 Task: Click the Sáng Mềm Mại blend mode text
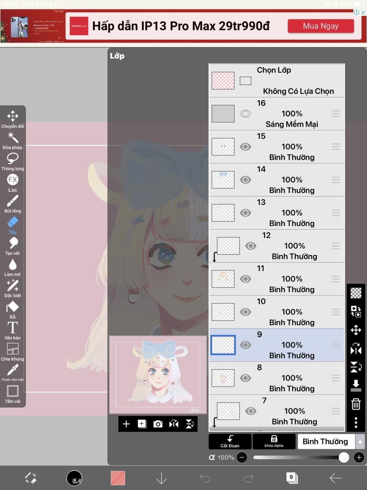[292, 124]
